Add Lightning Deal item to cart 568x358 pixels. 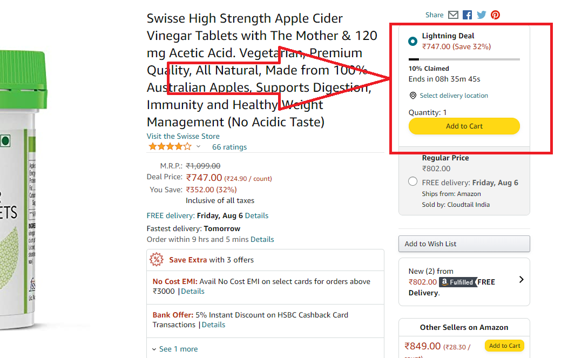[x=464, y=126]
